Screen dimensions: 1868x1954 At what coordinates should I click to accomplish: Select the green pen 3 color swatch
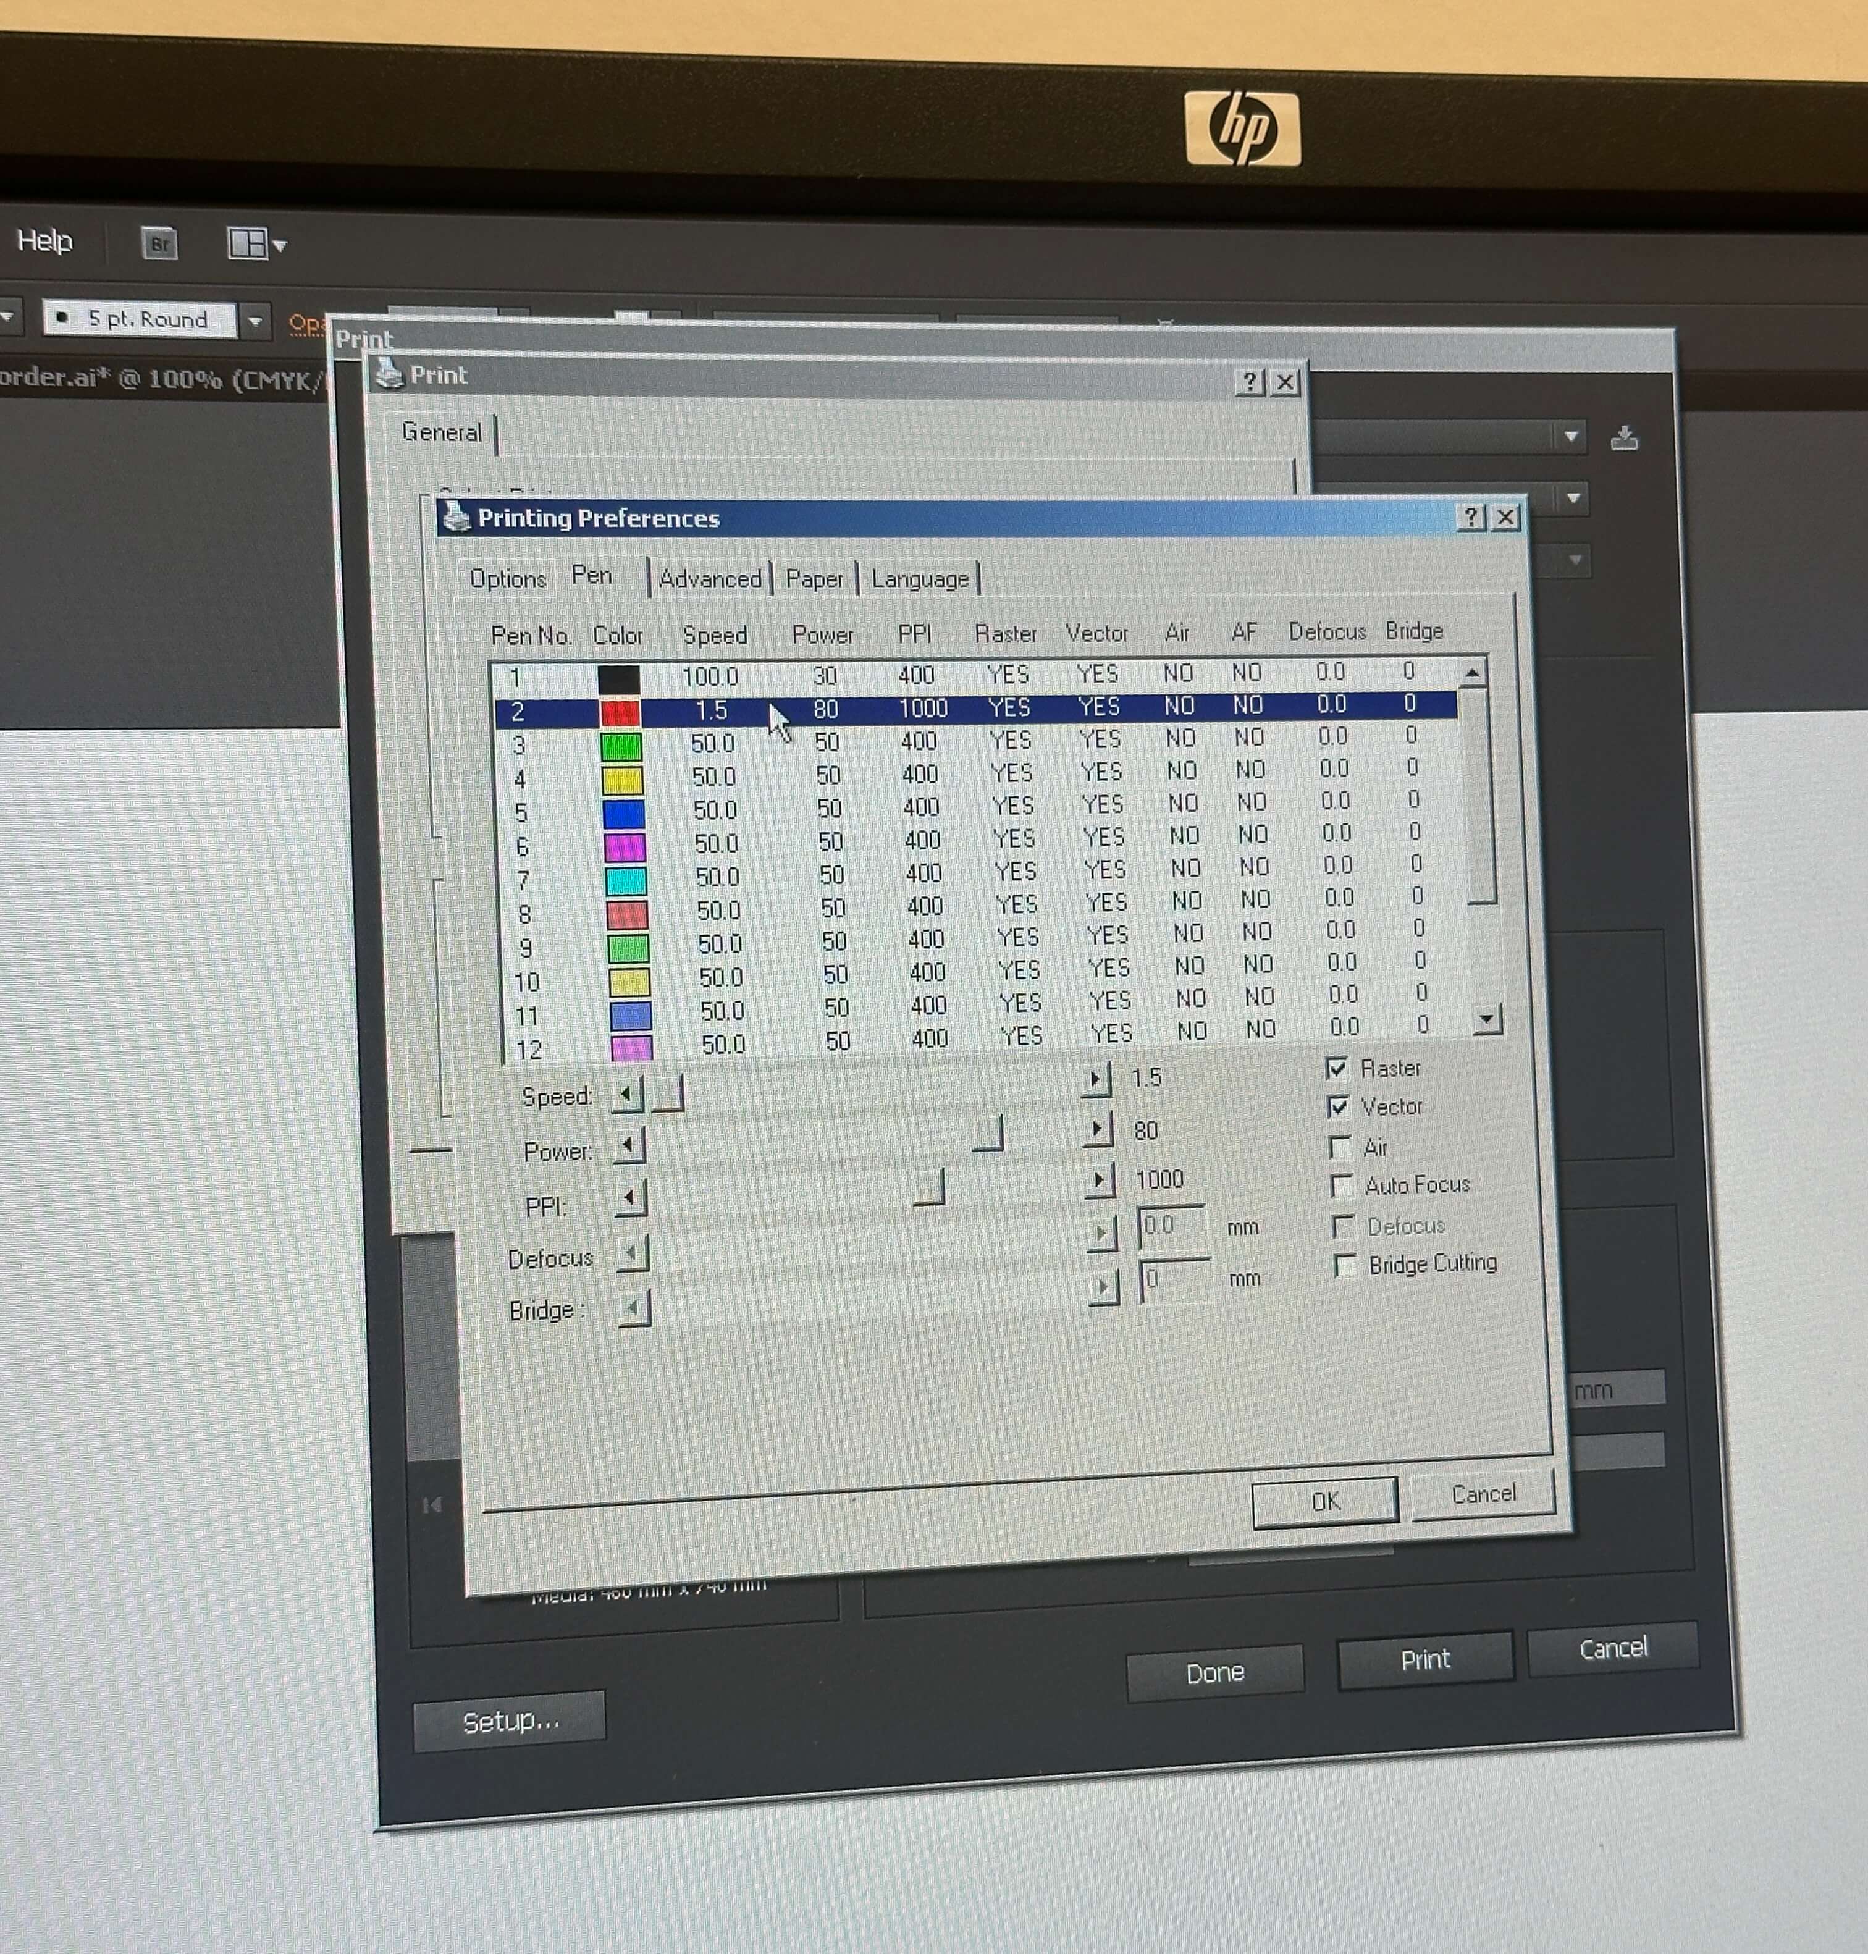point(622,746)
